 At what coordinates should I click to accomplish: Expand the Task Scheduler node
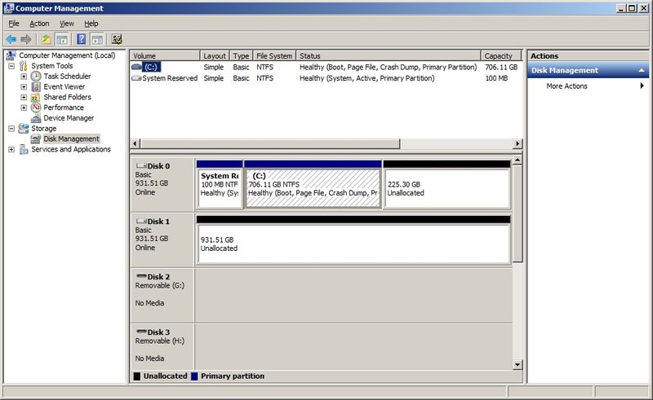tap(24, 76)
